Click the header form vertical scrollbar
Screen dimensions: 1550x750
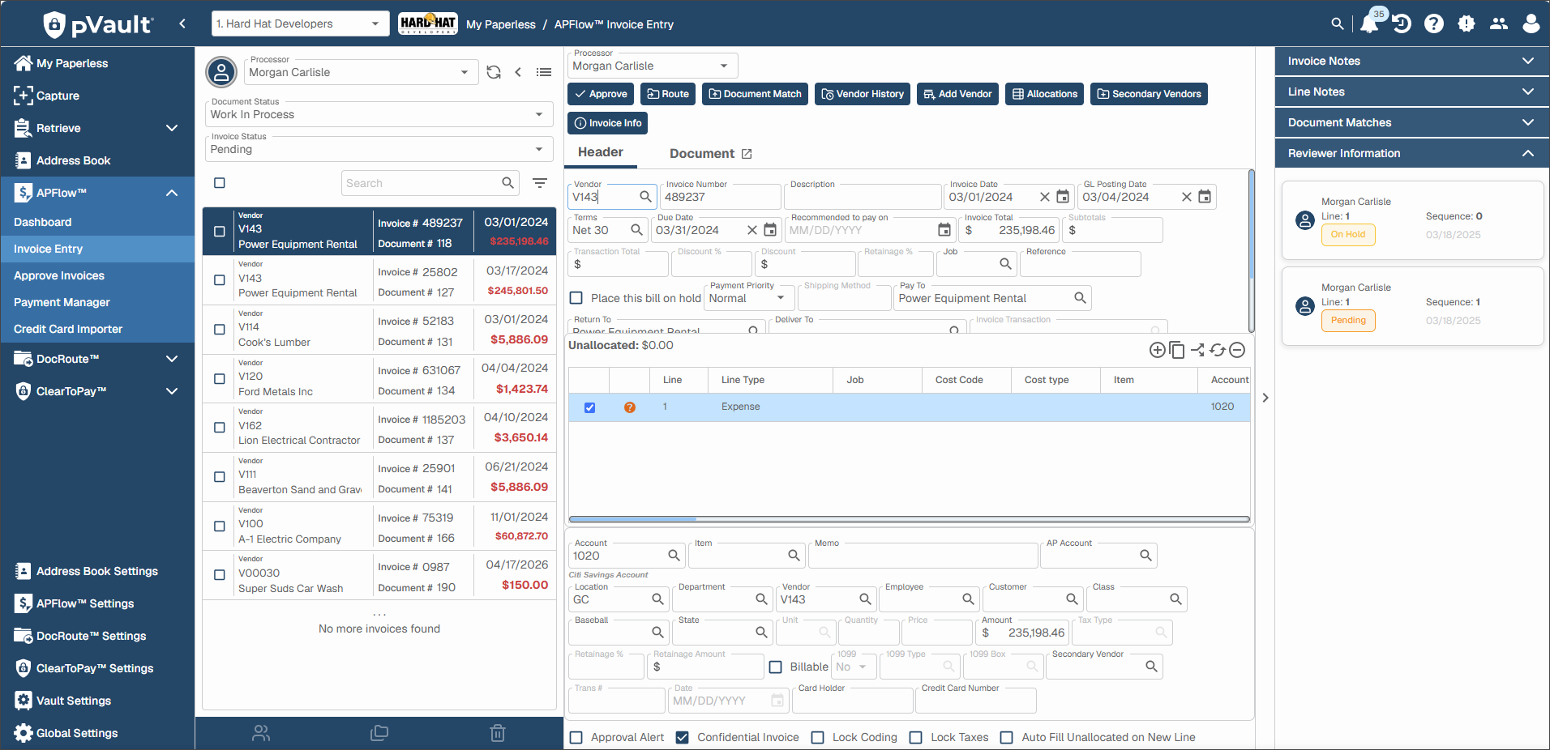click(1252, 251)
